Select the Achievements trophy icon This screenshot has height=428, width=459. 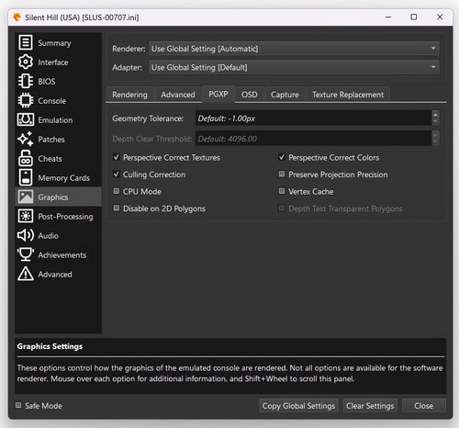tap(26, 254)
